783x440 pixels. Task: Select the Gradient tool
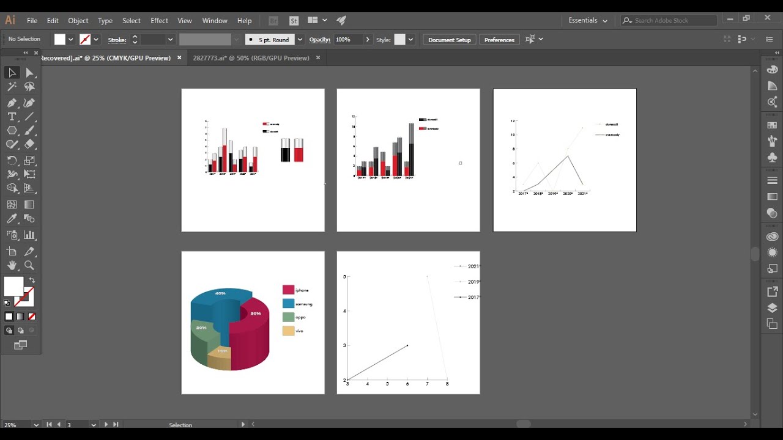tap(29, 205)
